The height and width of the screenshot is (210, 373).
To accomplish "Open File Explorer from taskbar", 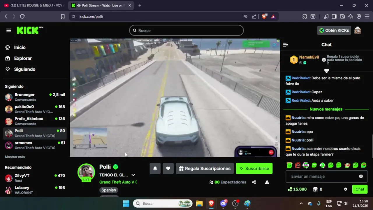I will coord(199,204).
